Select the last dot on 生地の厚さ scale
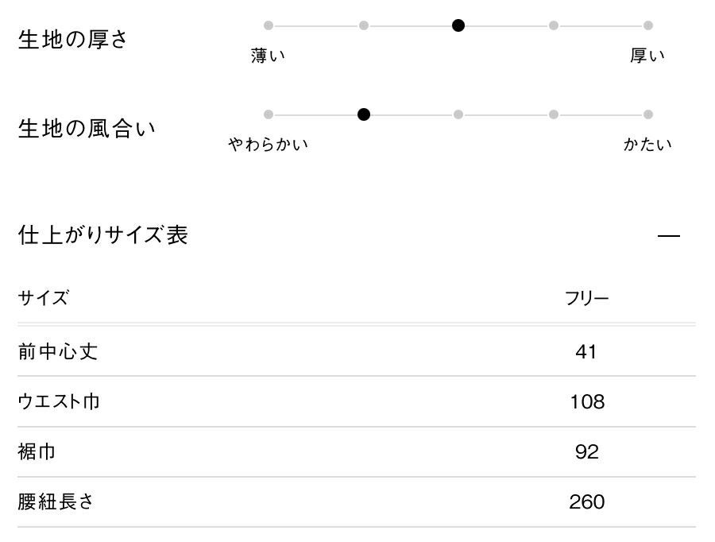The image size is (715, 542). tap(648, 25)
